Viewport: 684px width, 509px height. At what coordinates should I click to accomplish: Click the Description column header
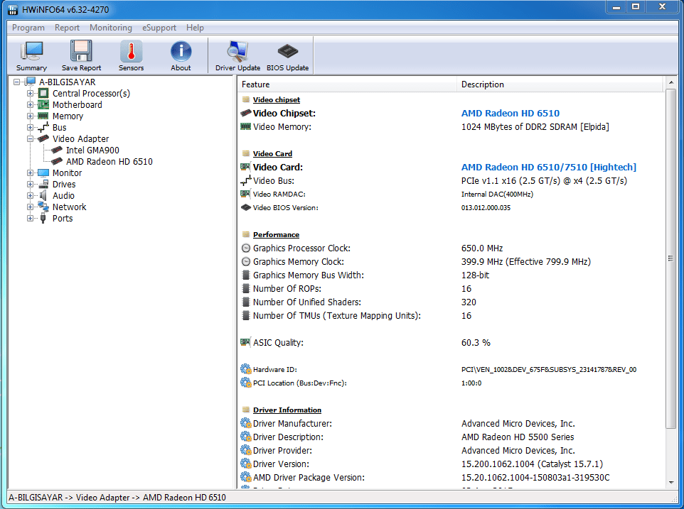pyautogui.click(x=560, y=84)
